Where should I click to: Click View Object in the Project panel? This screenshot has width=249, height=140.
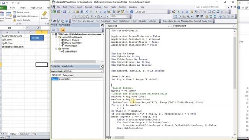(x=57, y=30)
